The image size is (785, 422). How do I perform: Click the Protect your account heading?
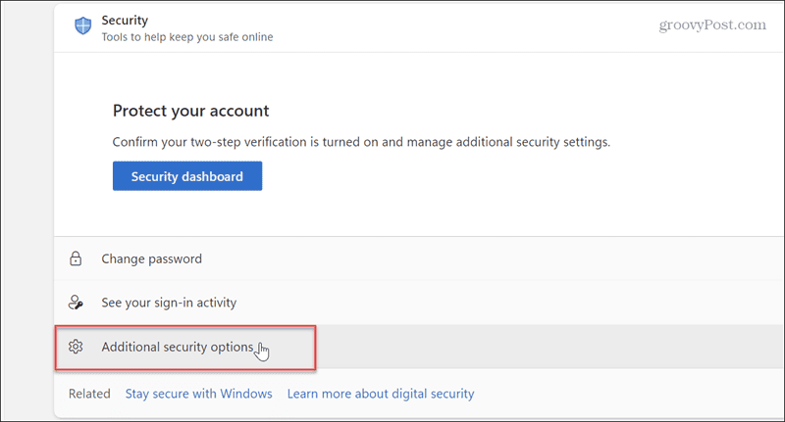(x=190, y=111)
